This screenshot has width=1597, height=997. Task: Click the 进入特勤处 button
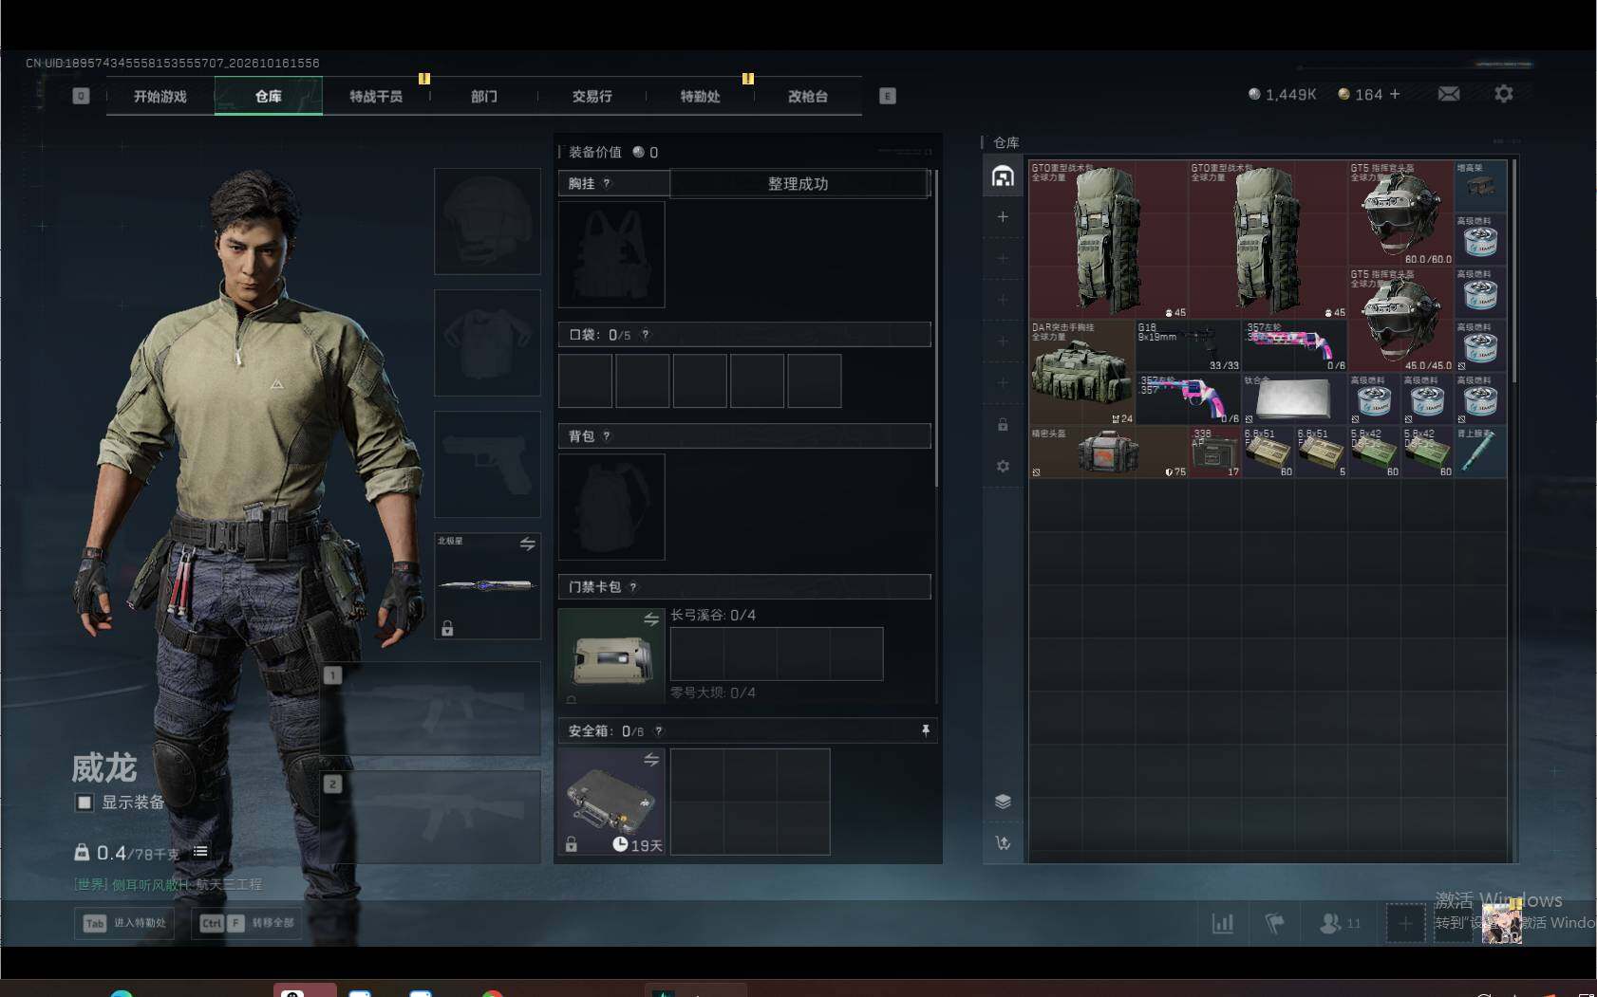point(124,923)
